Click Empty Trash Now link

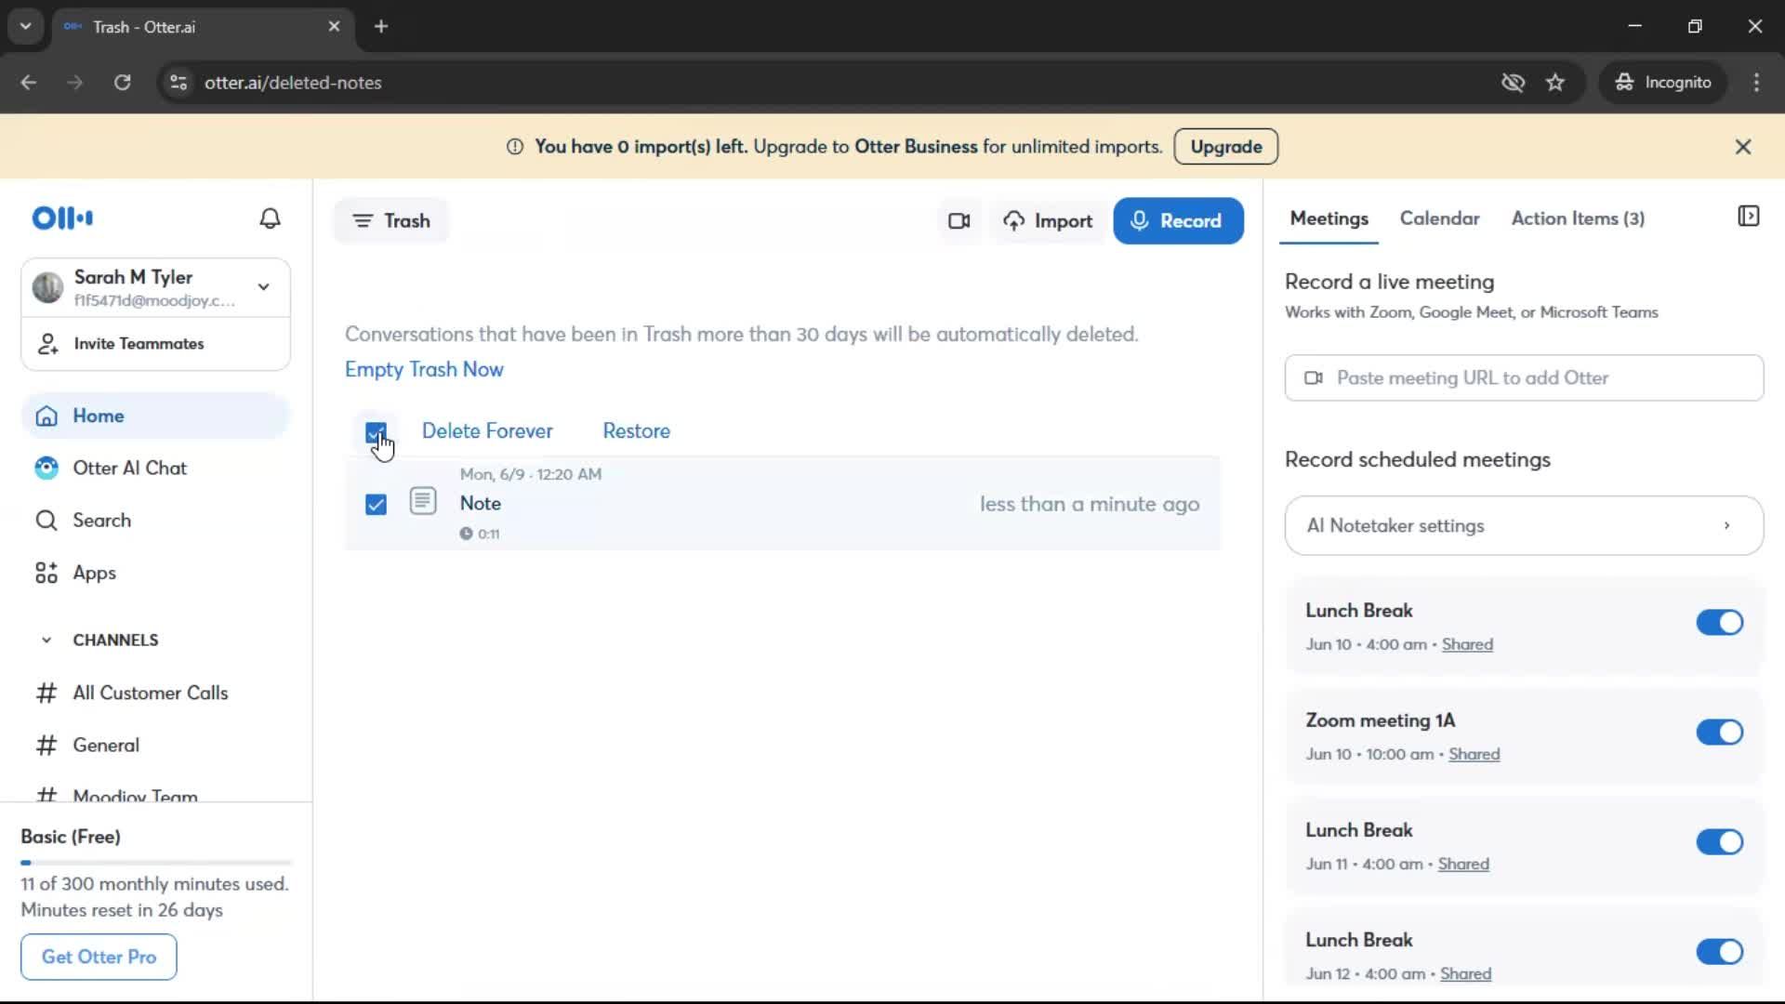(x=424, y=370)
